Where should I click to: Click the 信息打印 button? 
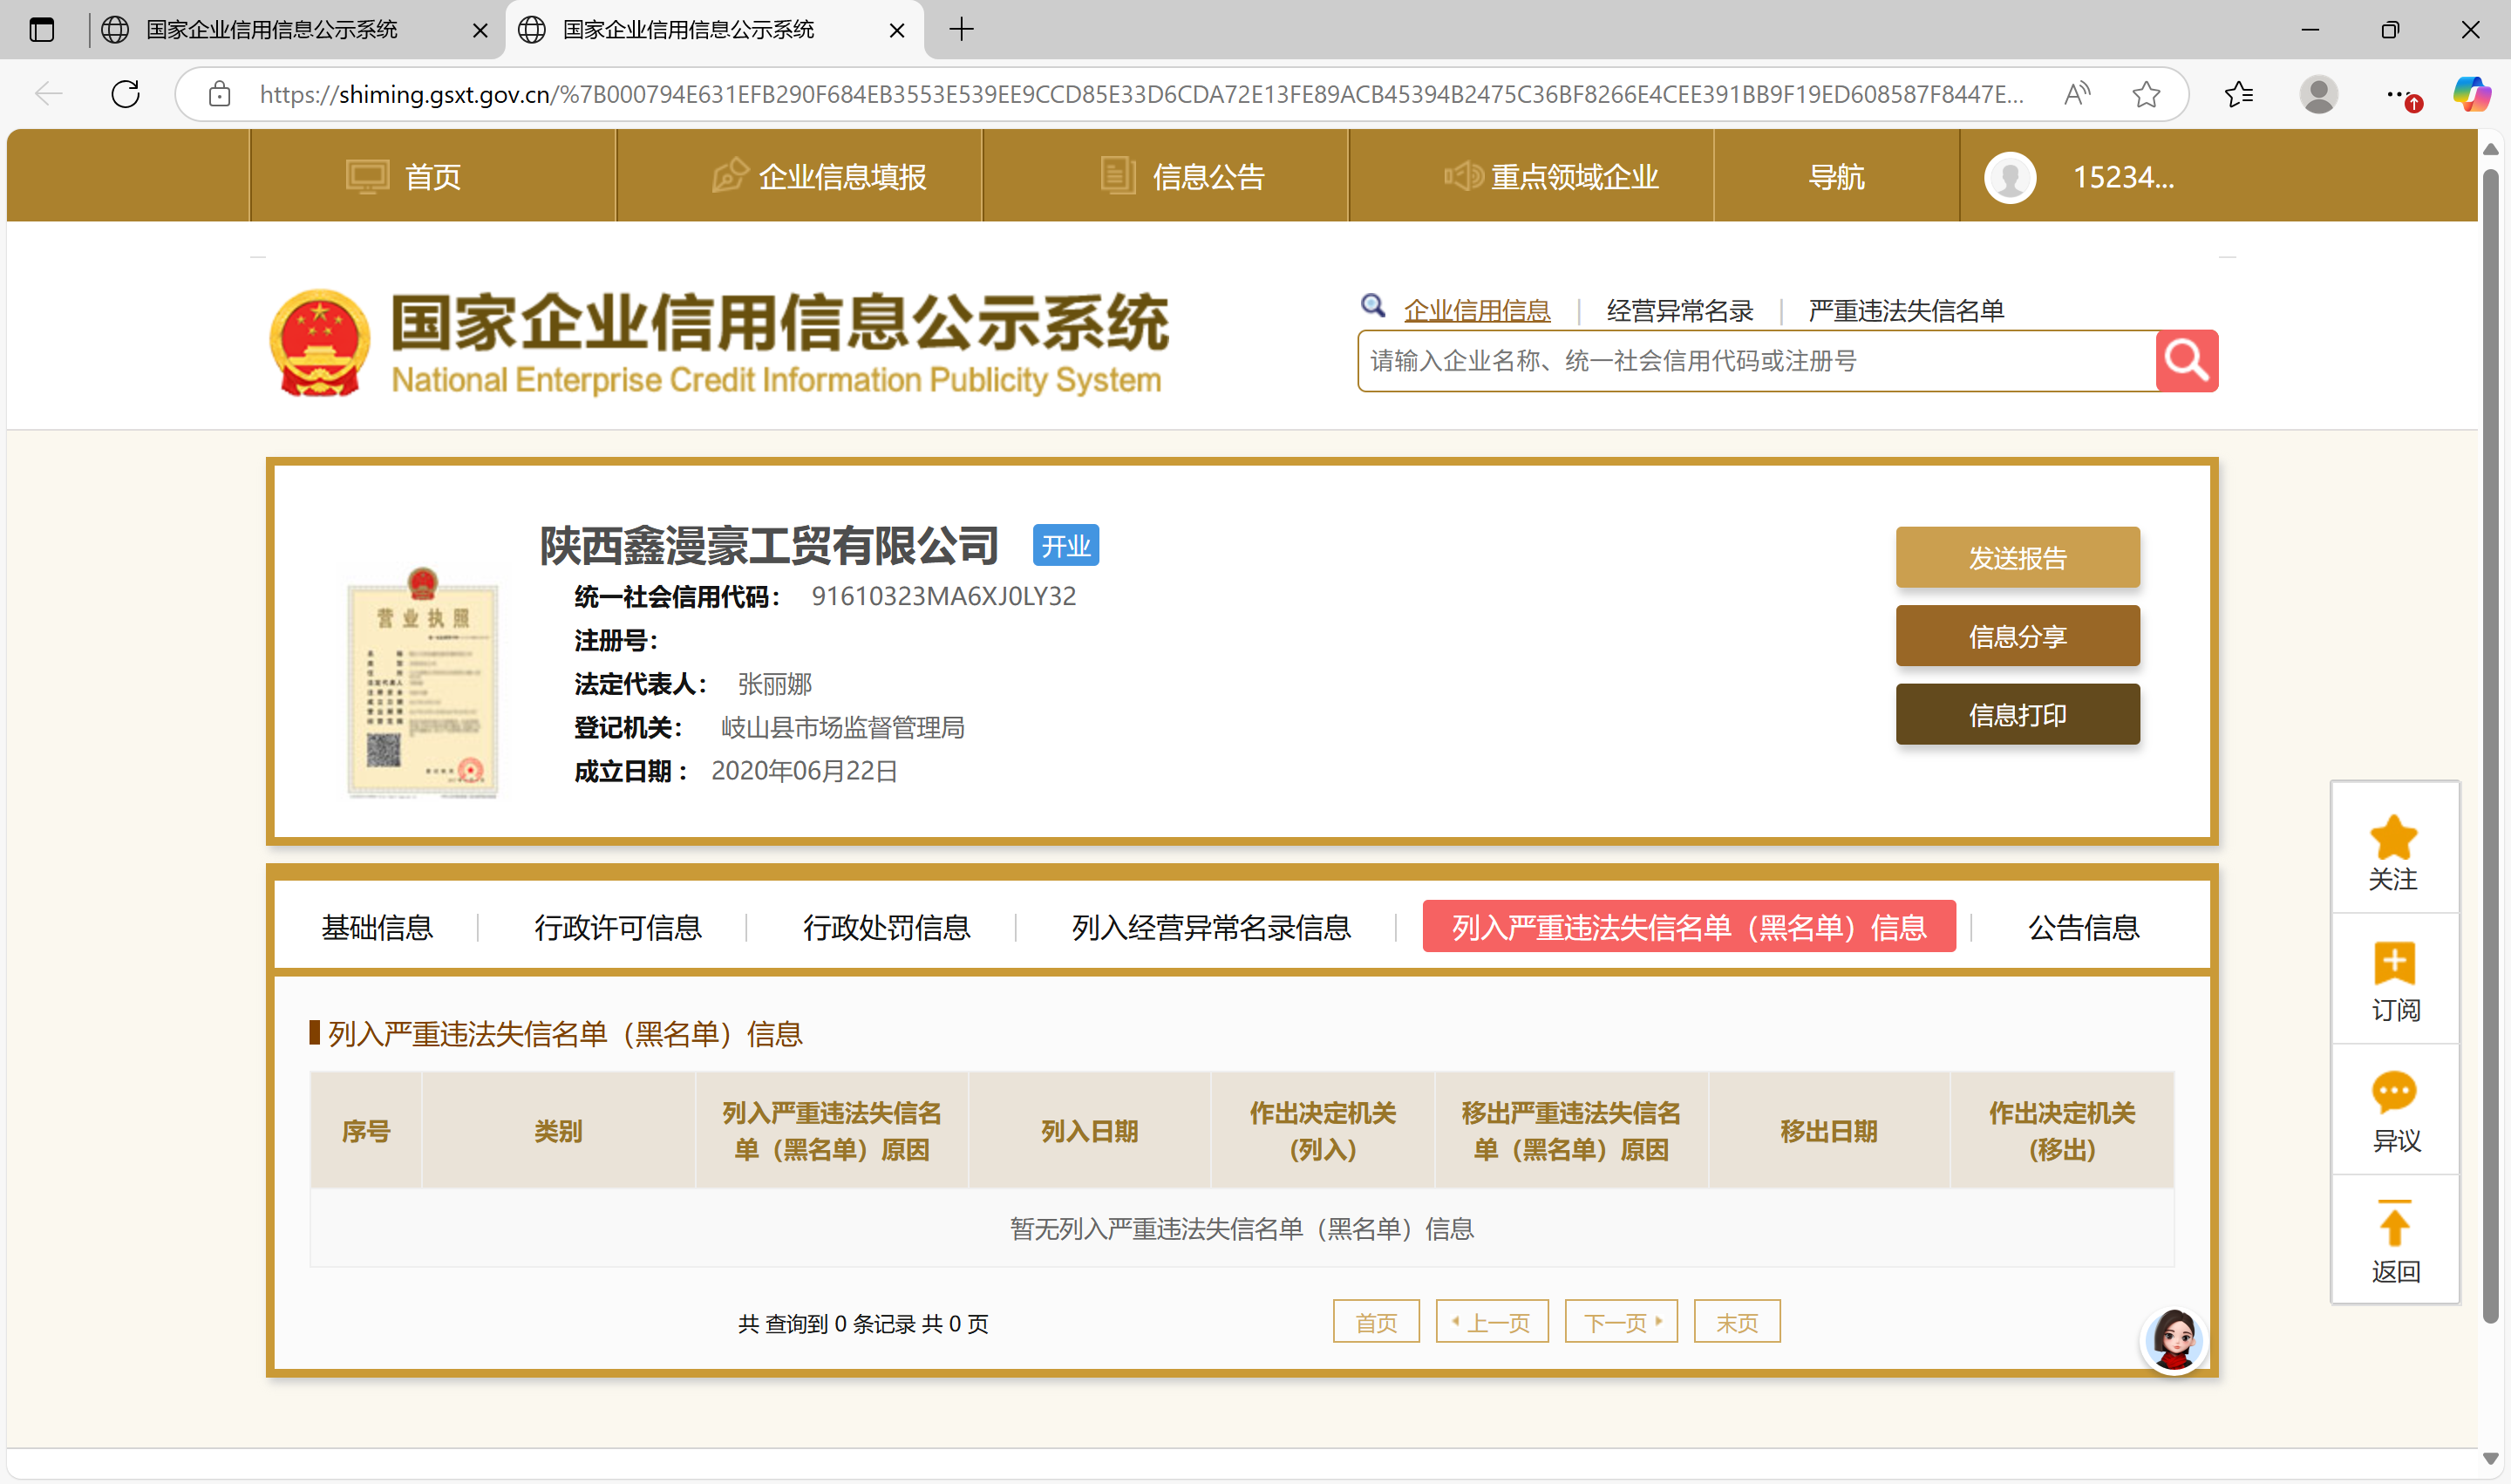point(2017,714)
